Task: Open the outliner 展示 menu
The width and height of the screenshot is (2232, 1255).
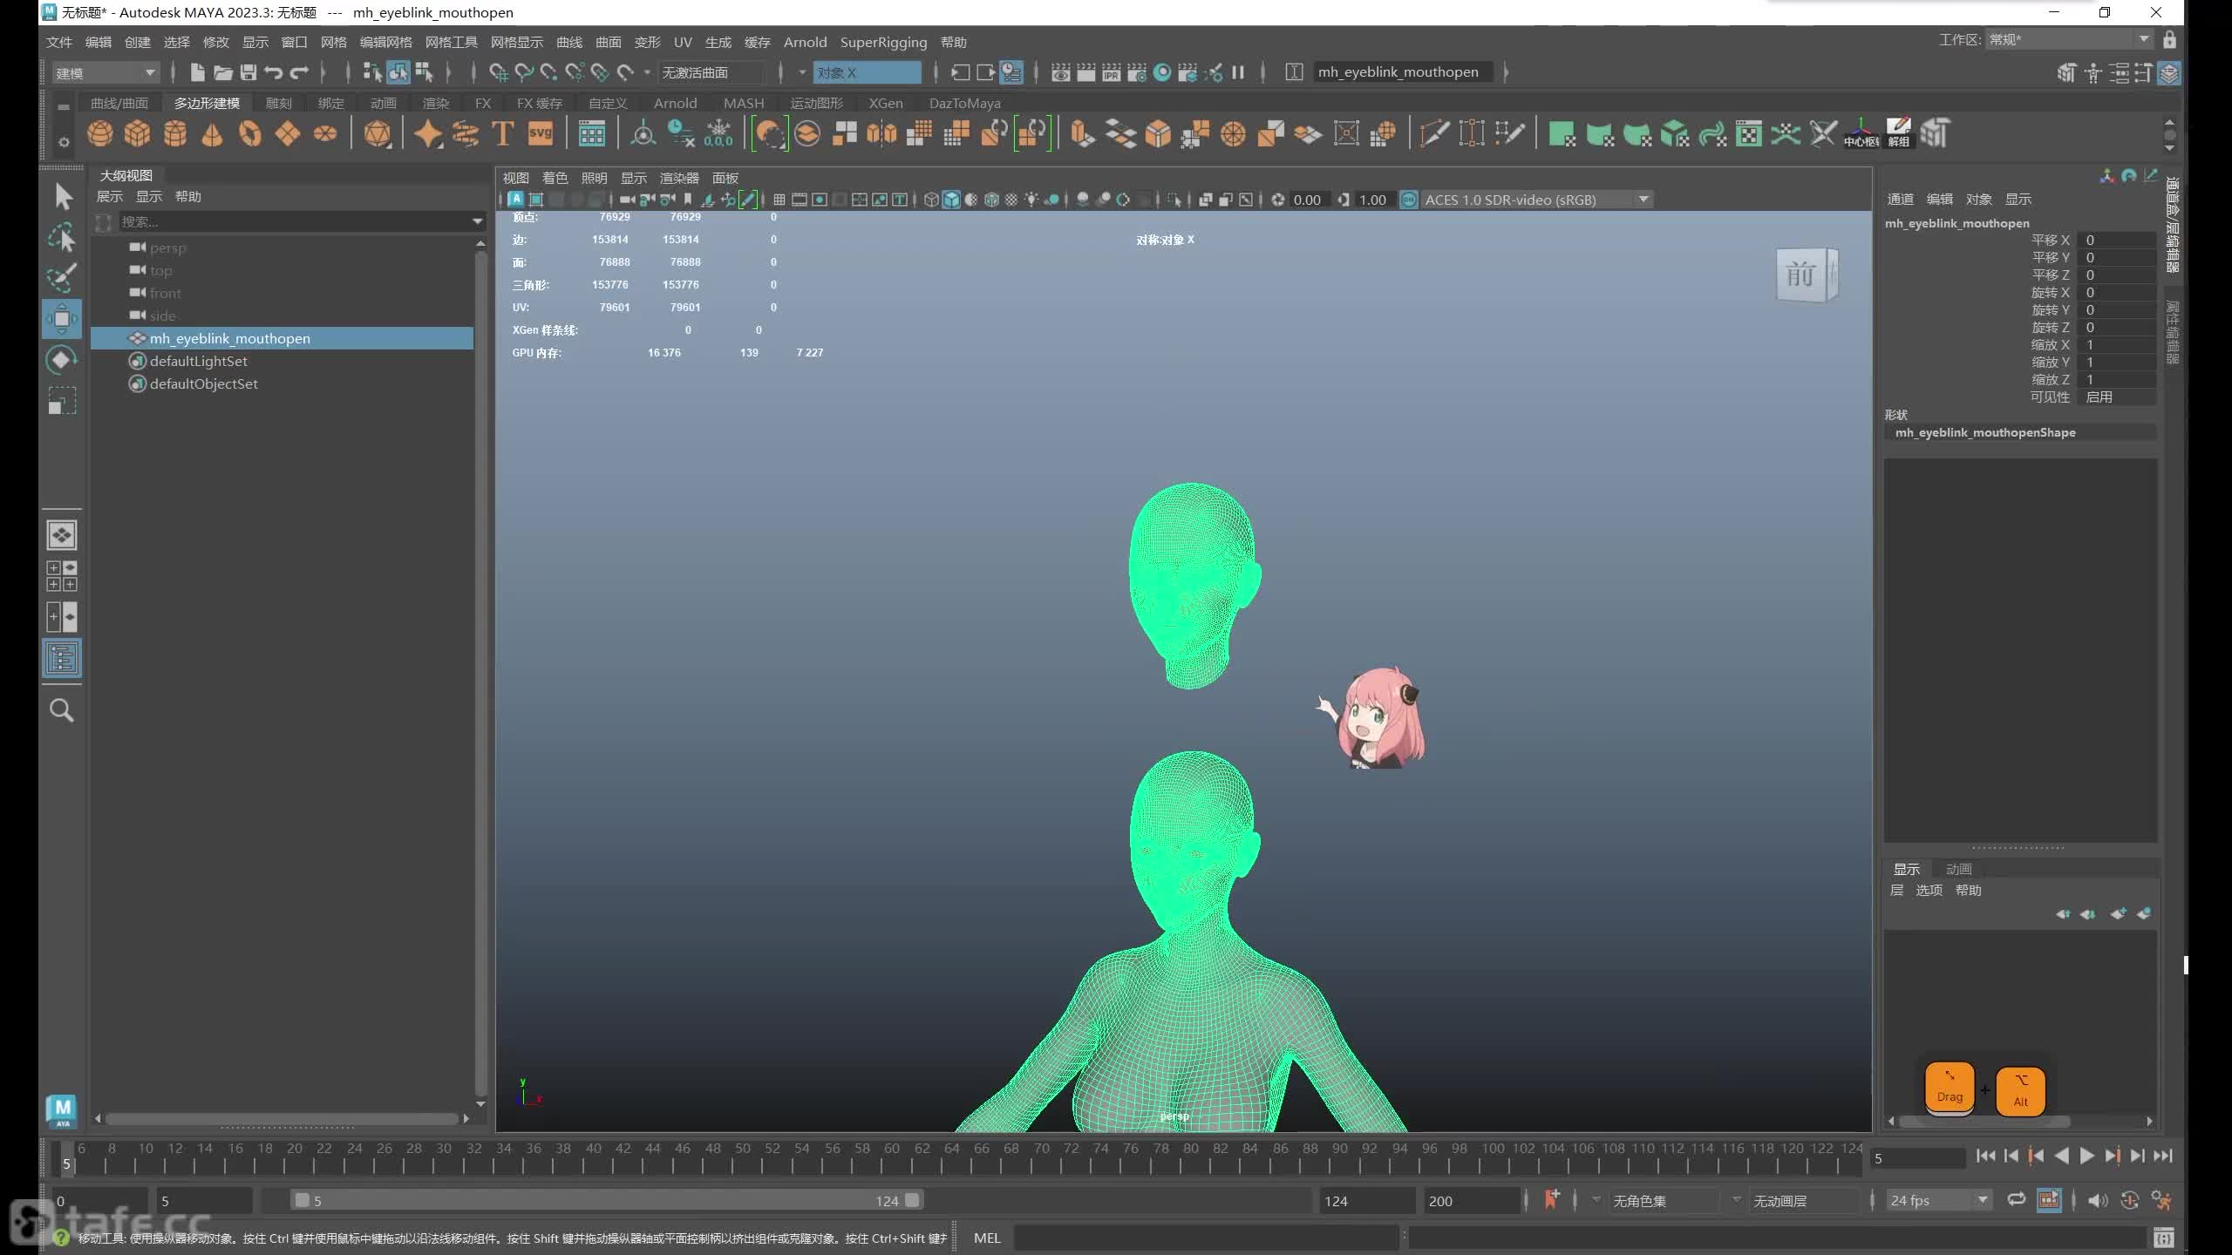Action: 110,196
